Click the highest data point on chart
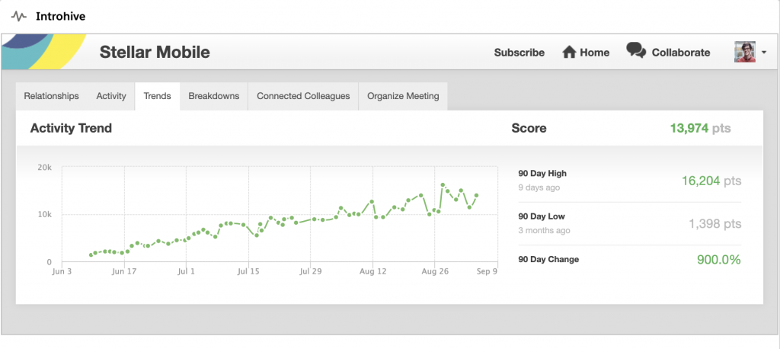 (443, 184)
